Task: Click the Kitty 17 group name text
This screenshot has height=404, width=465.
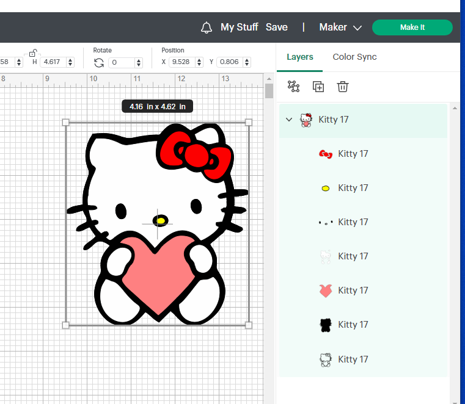Action: (x=334, y=120)
